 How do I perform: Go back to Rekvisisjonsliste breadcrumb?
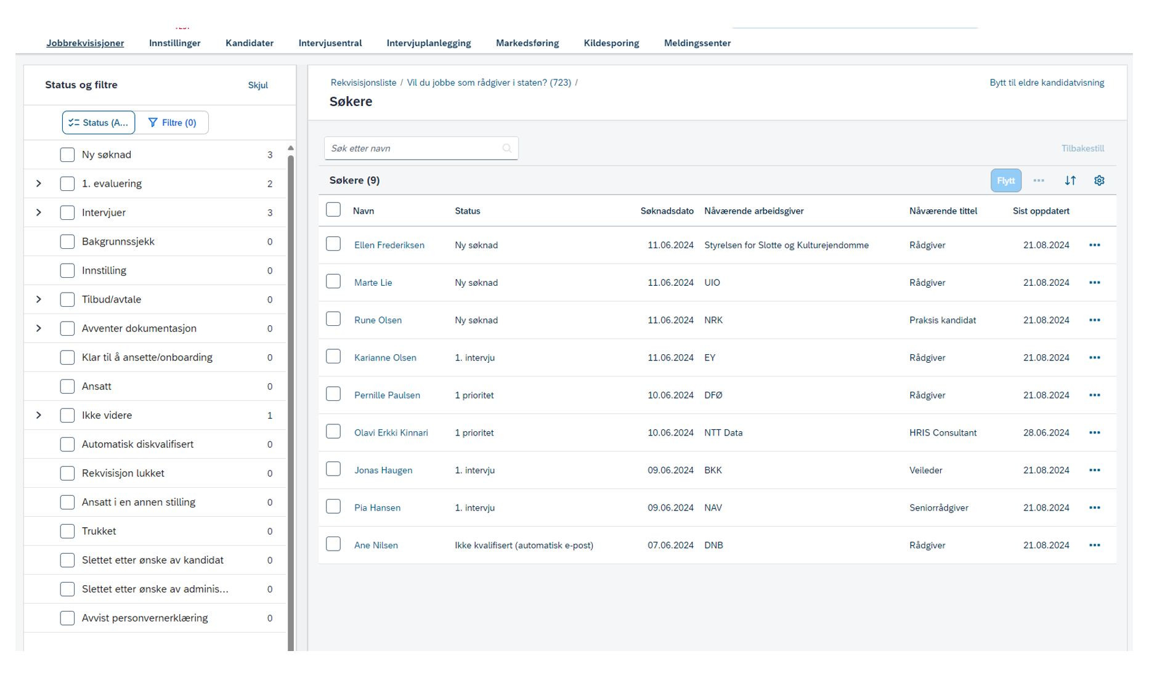363,83
